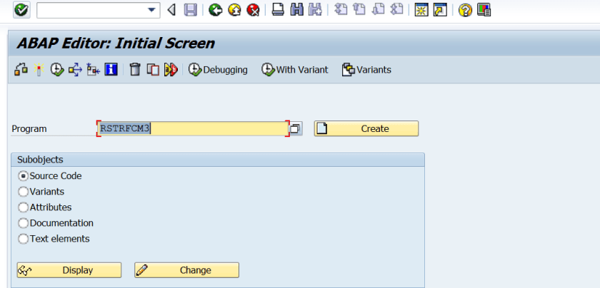Click the Program name field containing RSTRFCM3
This screenshot has height=288, width=600.
coord(193,129)
